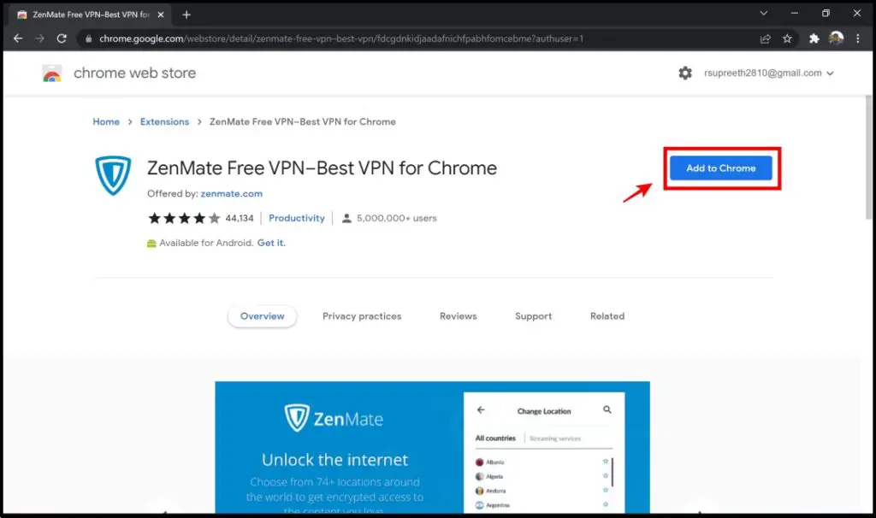876x518 pixels.
Task: Click the Chrome Web Store logo
Action: tap(52, 74)
